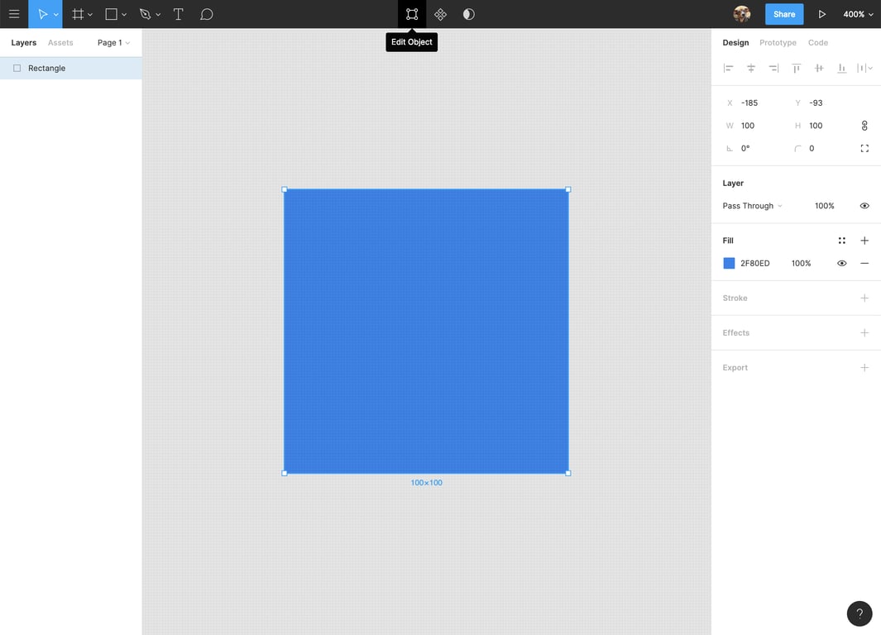Image resolution: width=881 pixels, height=635 pixels.
Task: Select the Comment tool
Action: point(207,14)
